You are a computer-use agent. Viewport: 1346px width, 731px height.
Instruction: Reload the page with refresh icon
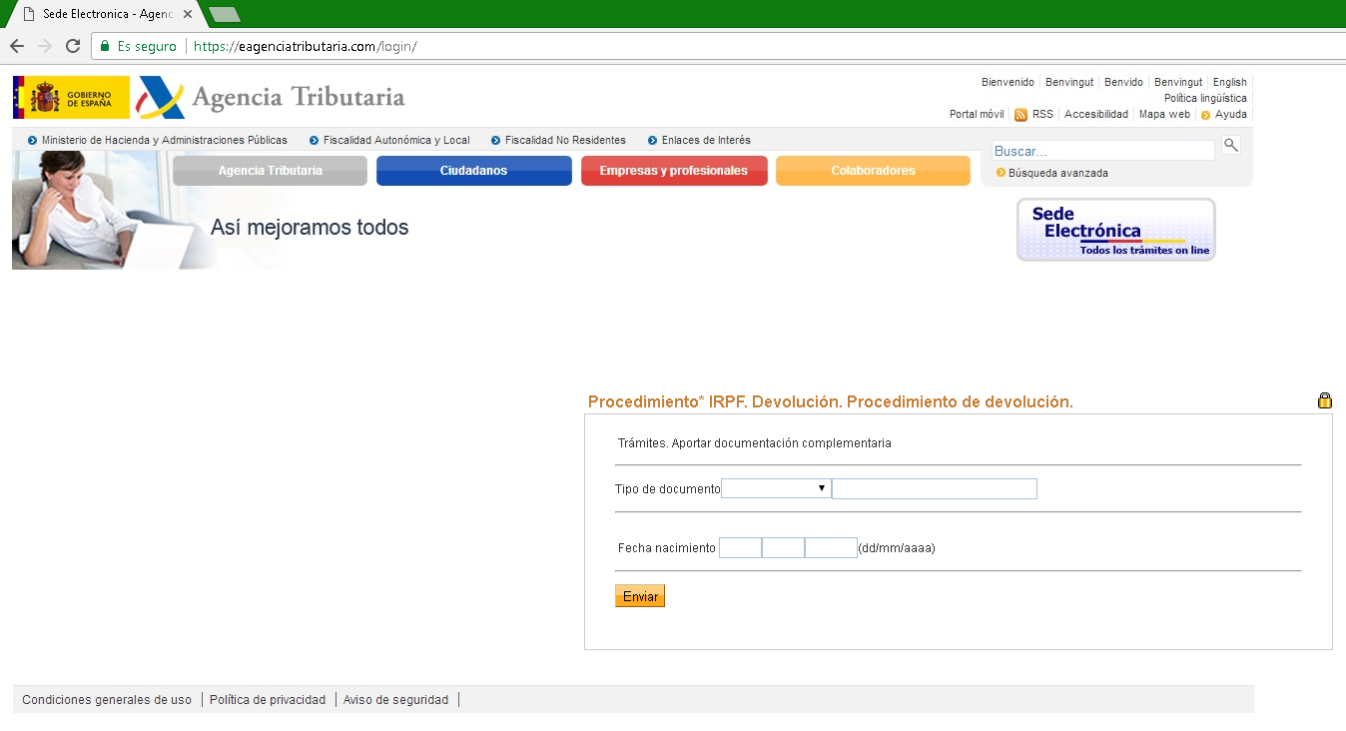72,46
